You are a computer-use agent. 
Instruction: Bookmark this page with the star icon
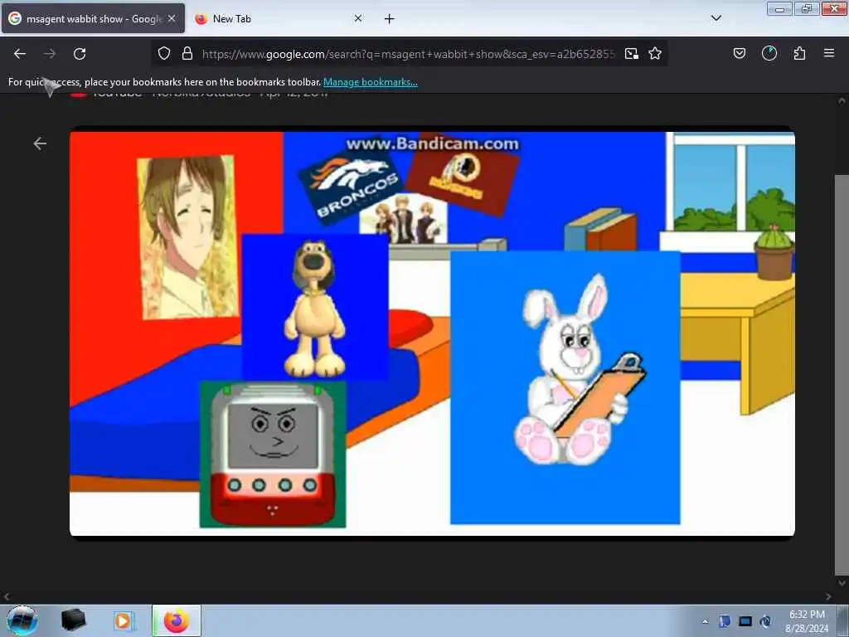point(655,54)
